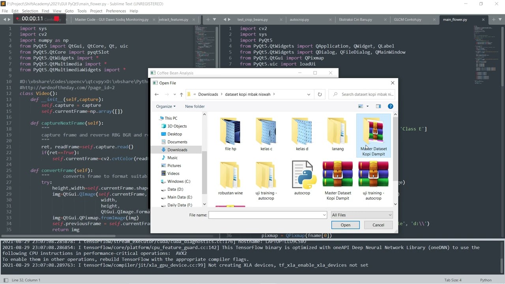505x284 pixels.
Task: Open the Goto menu
Action: (69, 11)
